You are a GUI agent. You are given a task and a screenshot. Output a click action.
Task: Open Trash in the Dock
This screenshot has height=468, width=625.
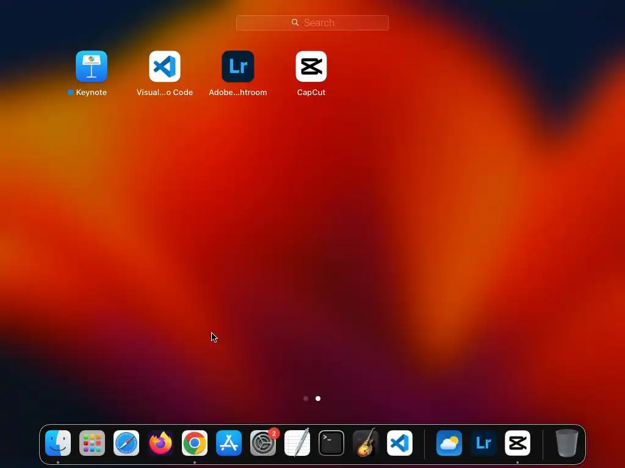[567, 443]
